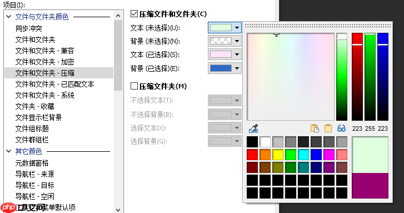Click the item list scrollbar down arrow
Viewport: 404px width, 213px height.
click(x=118, y=210)
